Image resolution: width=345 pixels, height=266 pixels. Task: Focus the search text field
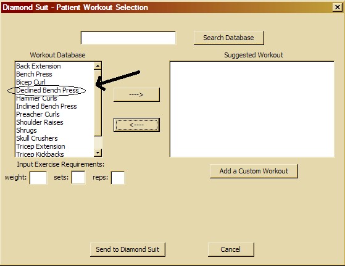[x=128, y=38]
